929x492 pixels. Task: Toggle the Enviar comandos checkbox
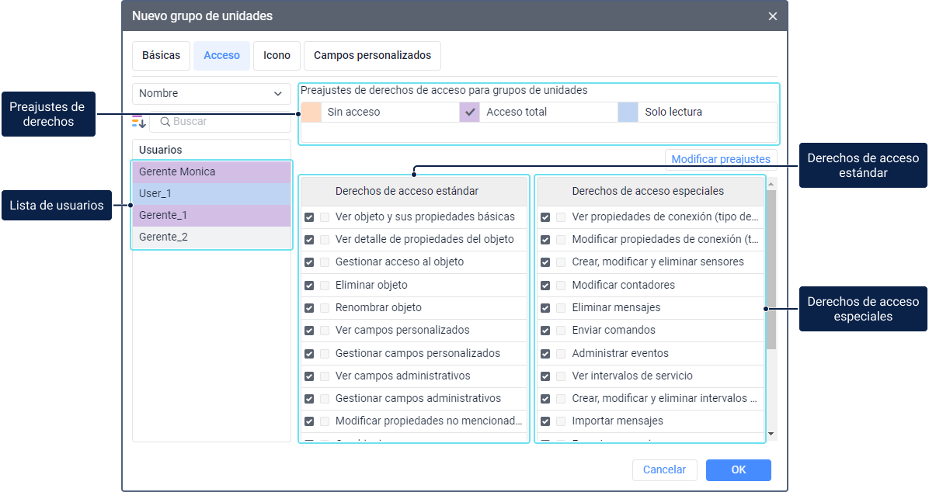tap(545, 331)
